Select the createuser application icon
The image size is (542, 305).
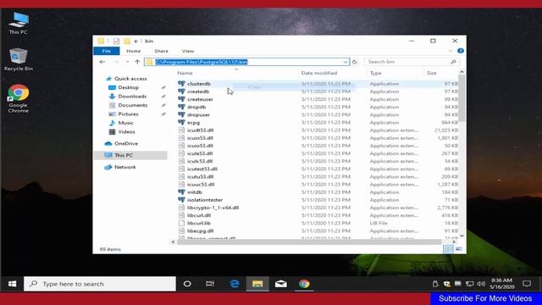tap(181, 99)
